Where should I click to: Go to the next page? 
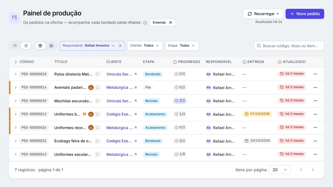313,170
